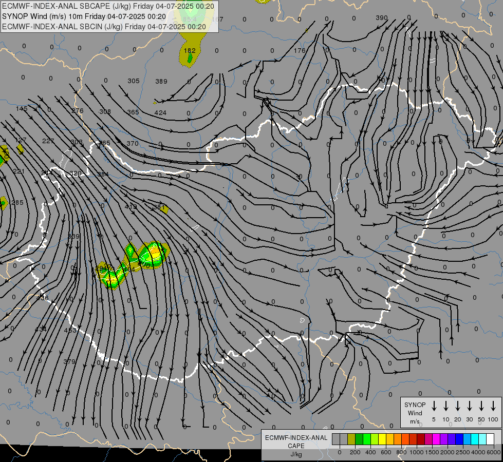Click the CAPE value 424 on the map

[x=160, y=112]
